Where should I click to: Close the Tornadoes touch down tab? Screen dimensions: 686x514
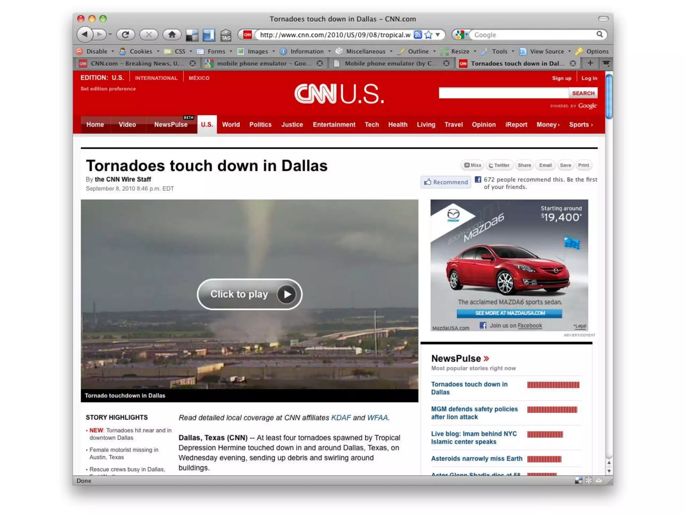point(573,64)
